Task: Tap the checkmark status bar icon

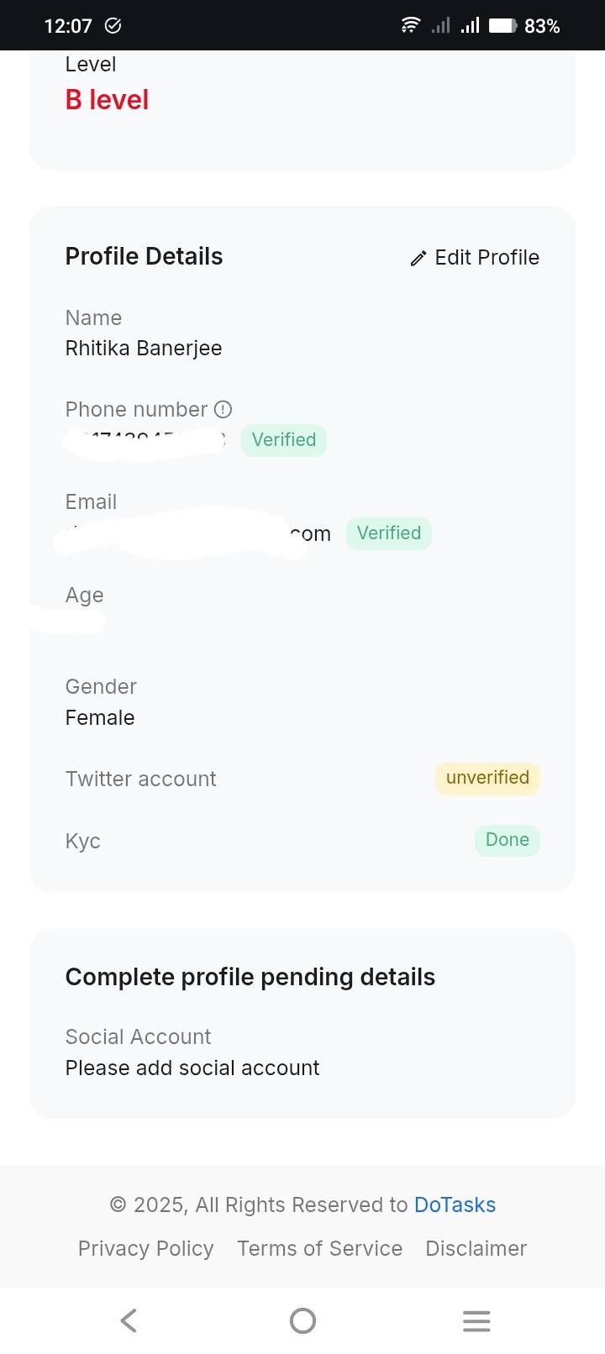Action: point(113,26)
